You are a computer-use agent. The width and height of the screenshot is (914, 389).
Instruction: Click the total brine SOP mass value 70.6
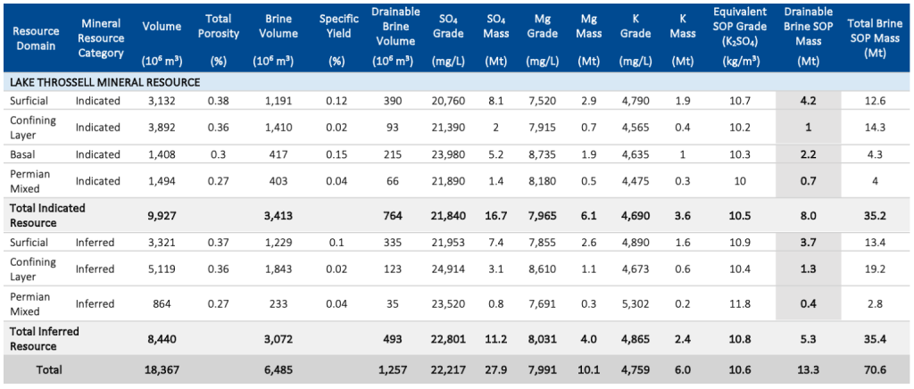click(x=872, y=371)
